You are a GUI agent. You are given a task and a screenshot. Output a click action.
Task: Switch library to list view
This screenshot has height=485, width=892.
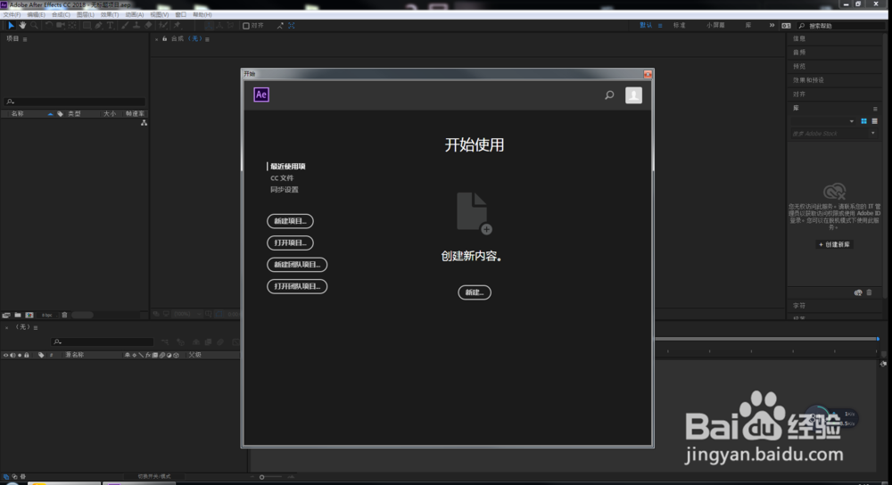point(874,121)
